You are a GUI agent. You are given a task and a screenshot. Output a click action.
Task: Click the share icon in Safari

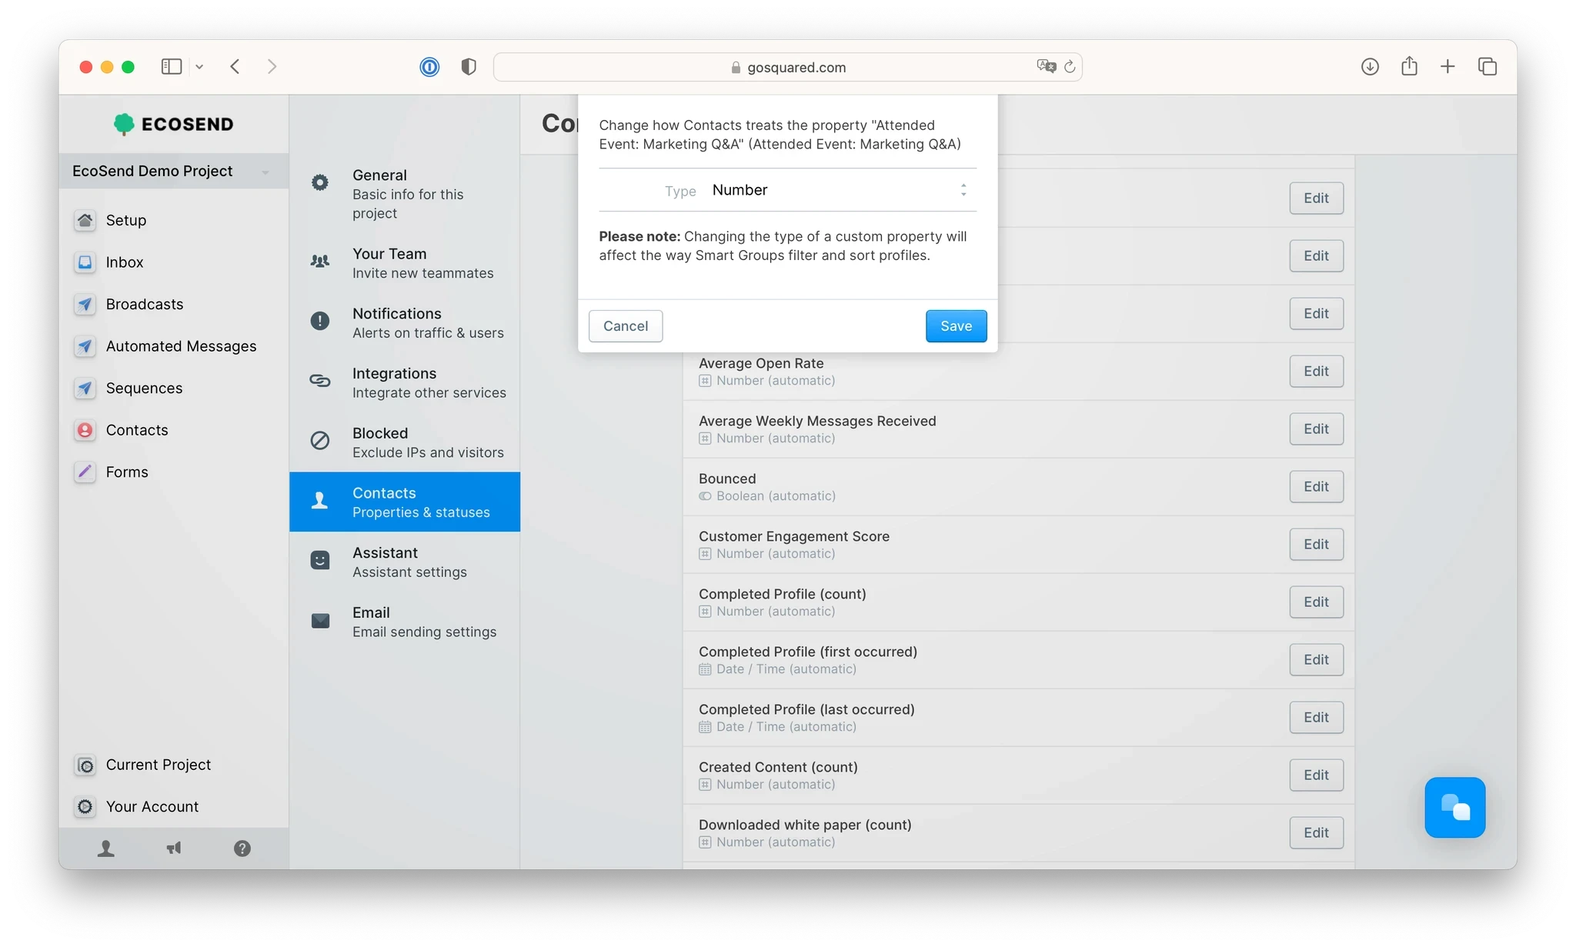pyautogui.click(x=1408, y=67)
